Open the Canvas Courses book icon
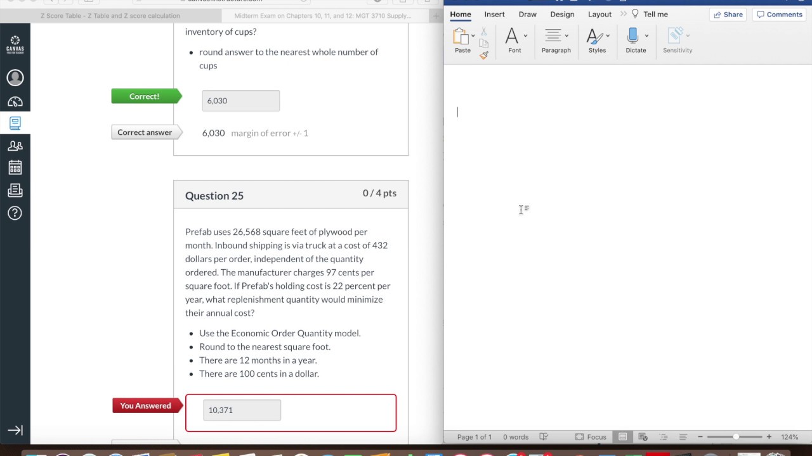This screenshot has width=812, height=456. 15,123
